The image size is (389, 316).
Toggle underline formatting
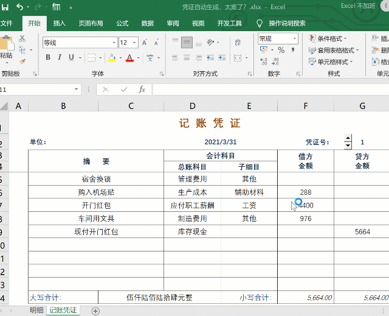point(72,58)
